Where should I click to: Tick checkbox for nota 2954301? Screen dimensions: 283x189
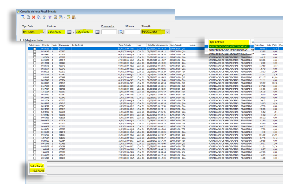35,63
